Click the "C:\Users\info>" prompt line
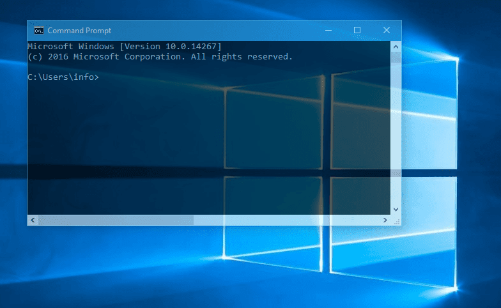 tap(63, 77)
